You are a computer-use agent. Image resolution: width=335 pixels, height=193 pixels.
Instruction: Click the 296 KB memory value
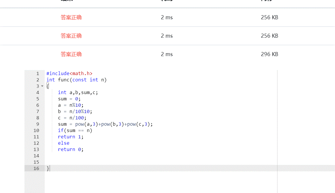tap(269, 54)
